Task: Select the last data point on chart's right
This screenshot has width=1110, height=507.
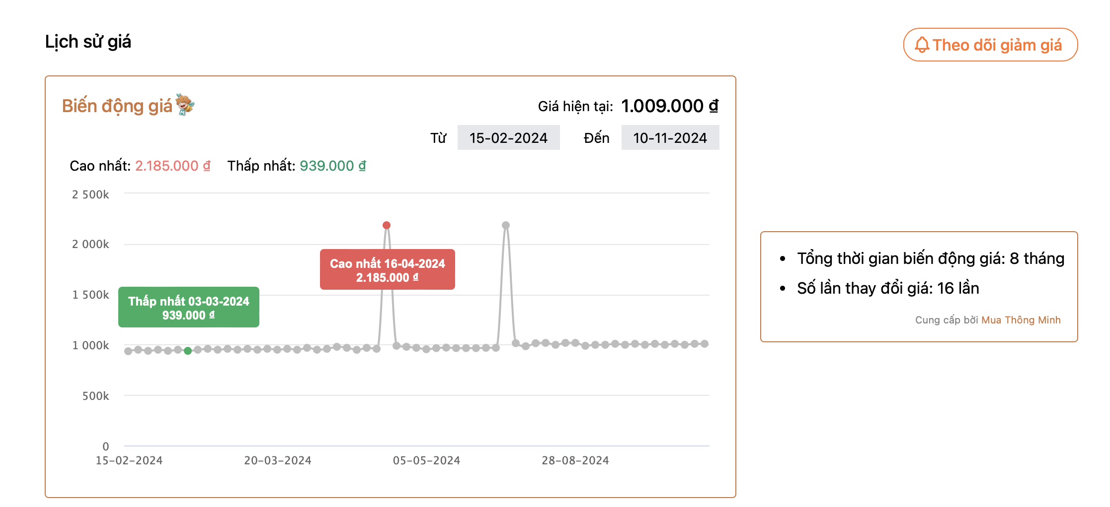Action: coord(705,344)
